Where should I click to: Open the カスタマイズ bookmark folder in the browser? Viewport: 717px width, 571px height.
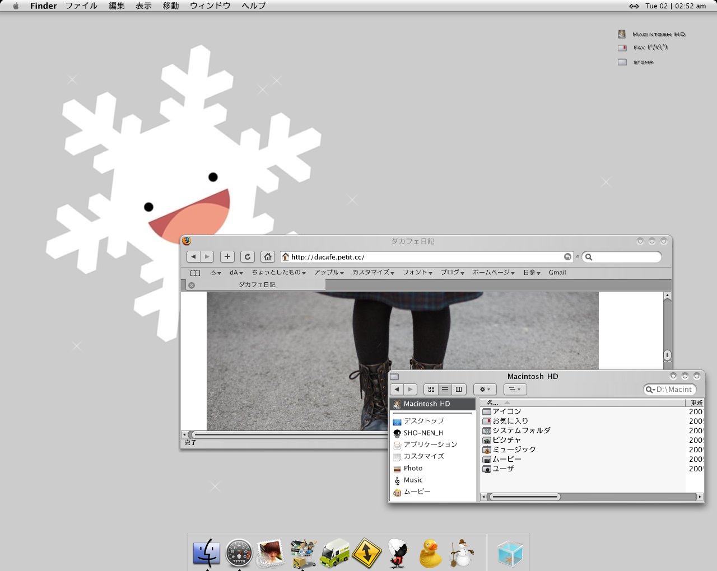tap(373, 273)
